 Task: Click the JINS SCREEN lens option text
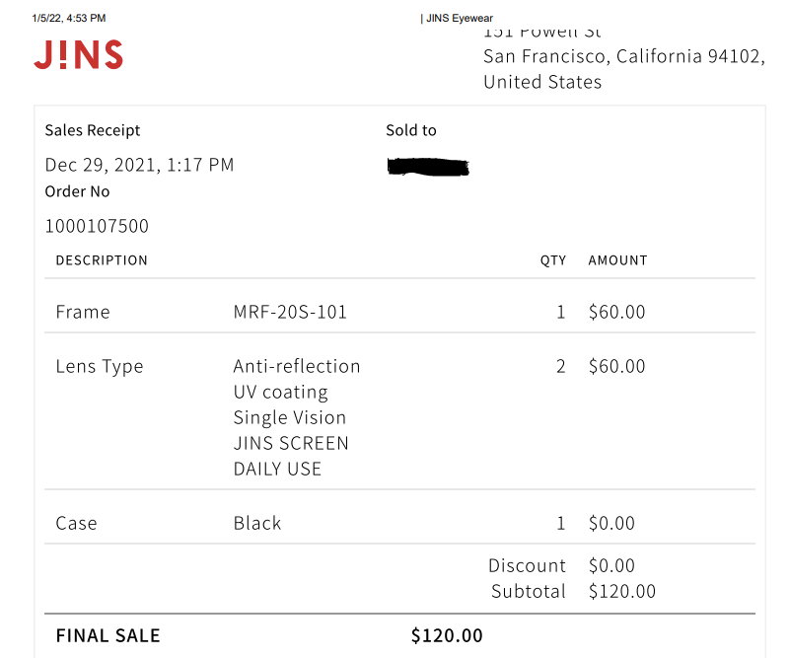pyautogui.click(x=291, y=444)
